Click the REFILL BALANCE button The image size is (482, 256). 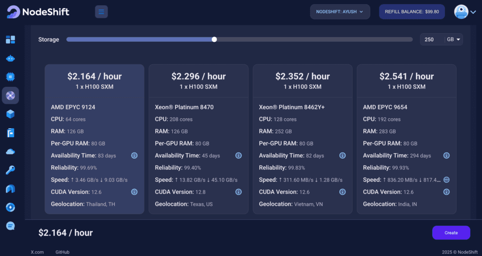pyautogui.click(x=412, y=12)
